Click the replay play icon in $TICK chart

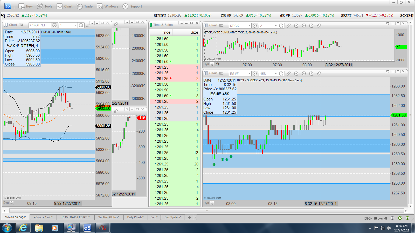click(304, 26)
